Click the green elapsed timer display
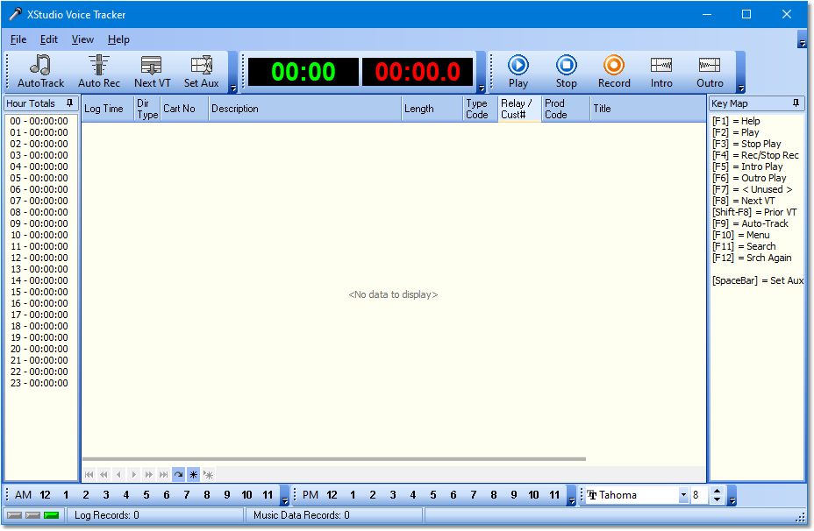The height and width of the screenshot is (531, 814). pos(303,72)
